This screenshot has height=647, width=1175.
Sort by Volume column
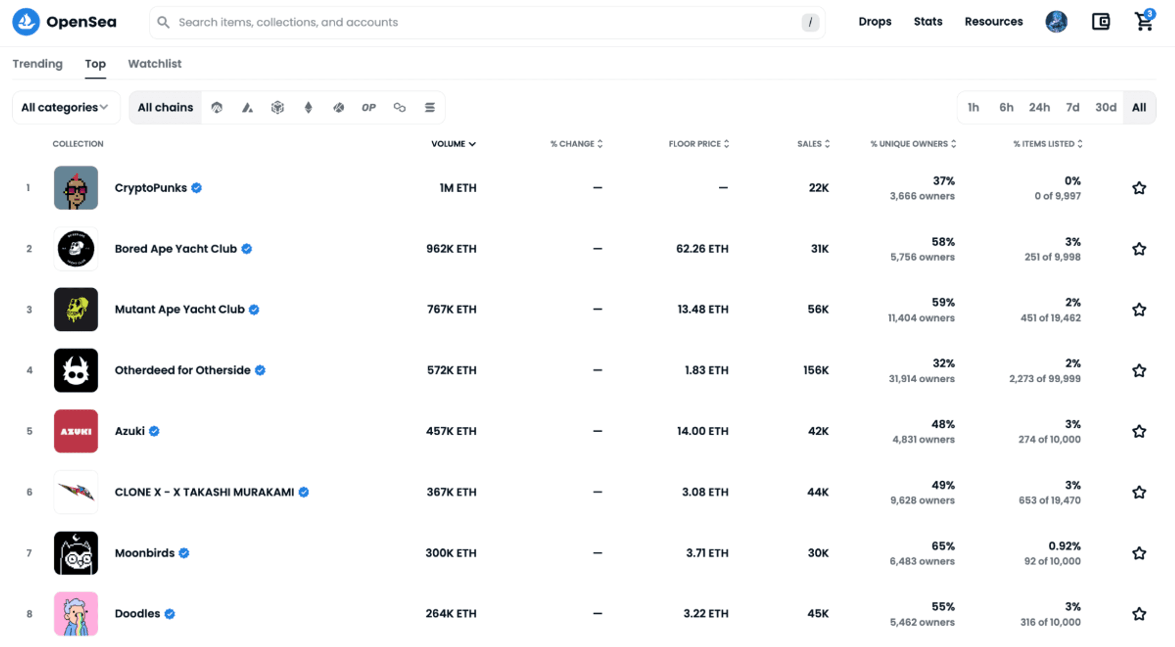pos(453,144)
